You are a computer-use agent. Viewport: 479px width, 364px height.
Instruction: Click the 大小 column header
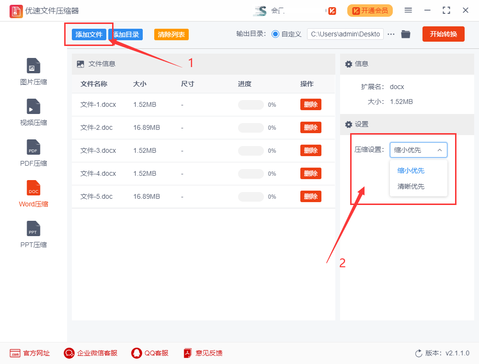click(x=139, y=84)
